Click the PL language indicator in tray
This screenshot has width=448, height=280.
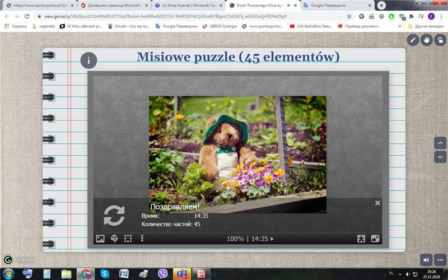(x=391, y=273)
